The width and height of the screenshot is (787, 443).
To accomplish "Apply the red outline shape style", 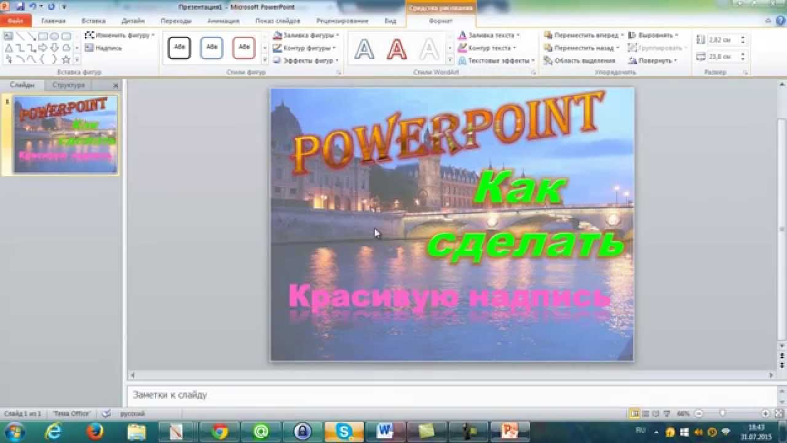I will (244, 47).
